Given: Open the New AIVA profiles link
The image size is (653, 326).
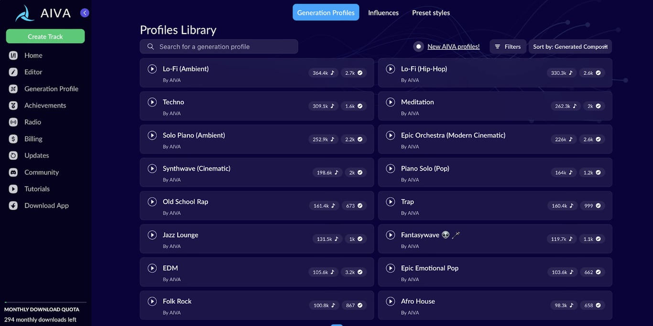Looking at the screenshot, I should [453, 46].
